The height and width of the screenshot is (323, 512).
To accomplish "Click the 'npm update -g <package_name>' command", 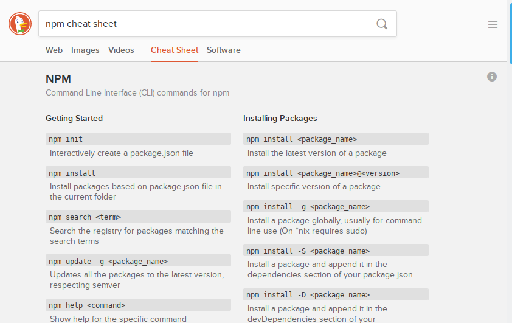I will coord(138,261).
